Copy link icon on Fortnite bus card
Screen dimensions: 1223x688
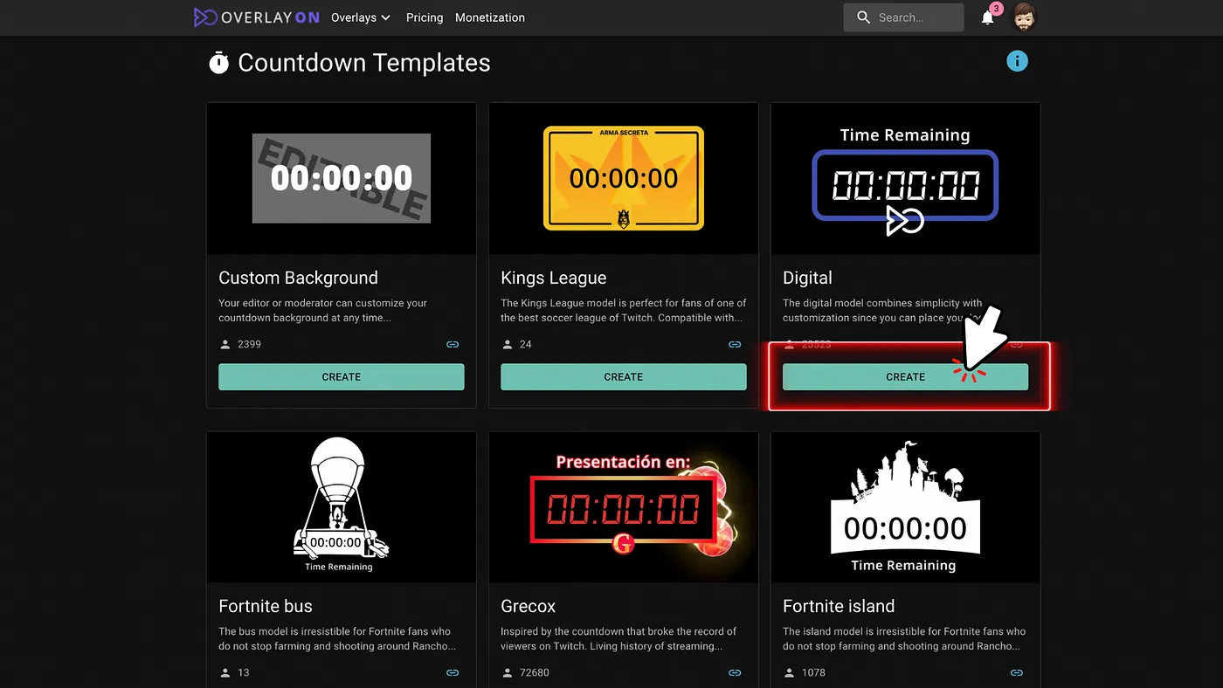pos(453,672)
